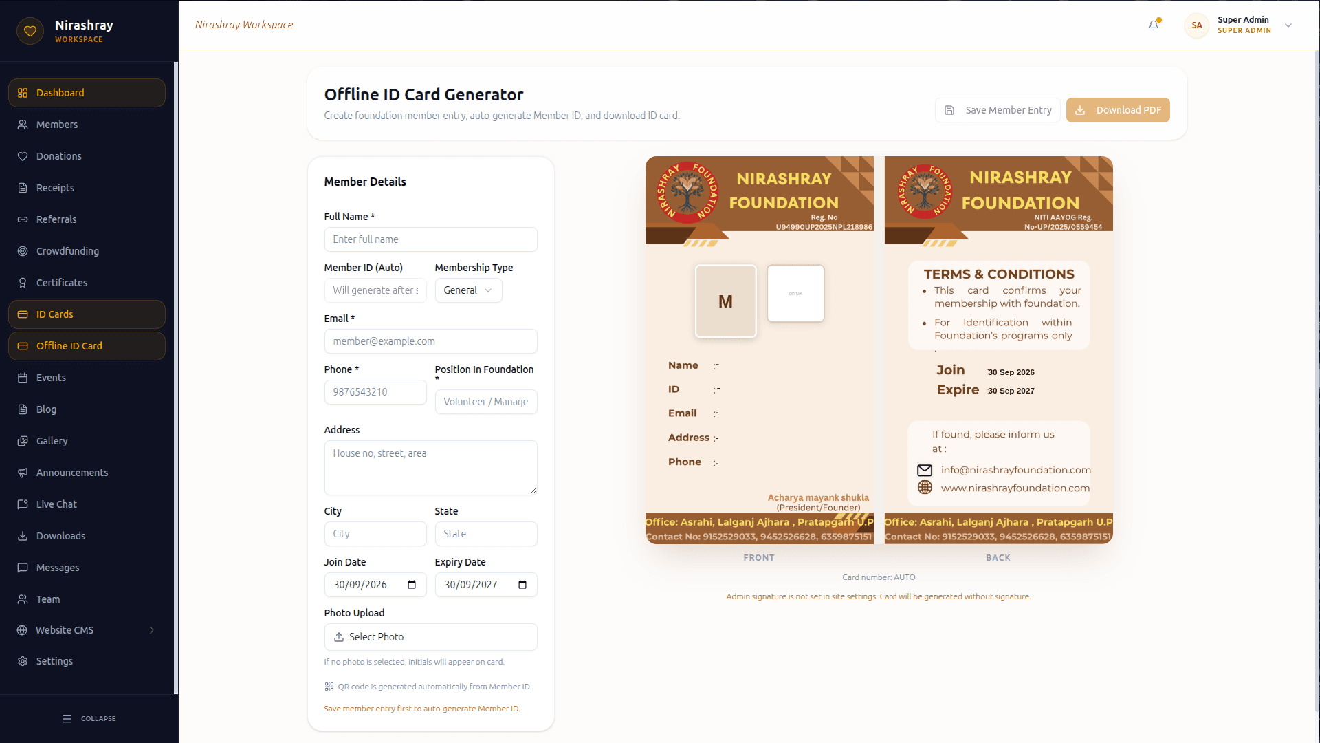Click the Settings gear icon in sidebar
The width and height of the screenshot is (1320, 743).
coord(23,661)
